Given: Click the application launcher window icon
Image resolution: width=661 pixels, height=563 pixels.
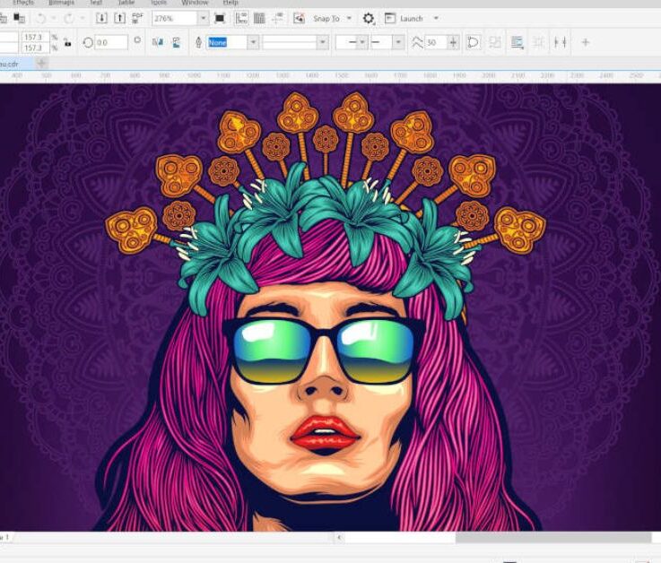Looking at the screenshot, I should [x=390, y=18].
